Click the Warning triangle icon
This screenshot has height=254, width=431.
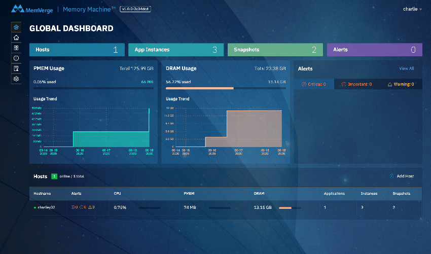(x=390, y=84)
